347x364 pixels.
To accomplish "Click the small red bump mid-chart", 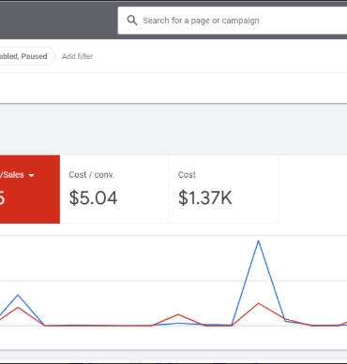I will pos(178,314).
